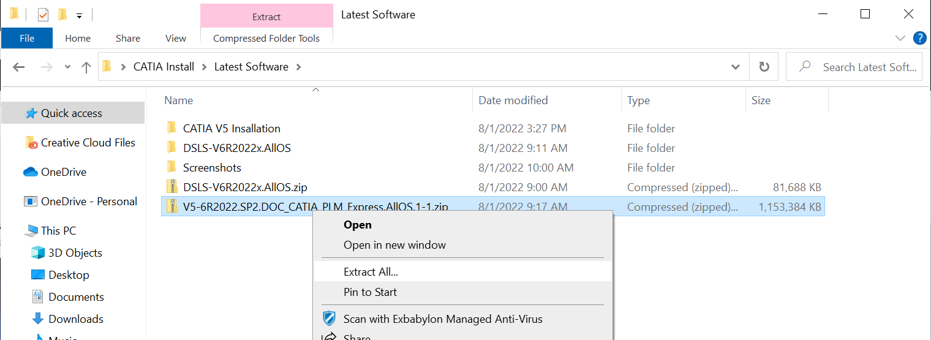Click the CATIA Install breadcrumb

(164, 67)
